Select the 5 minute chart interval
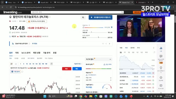This screenshot has height=99, width=176. [24, 64]
